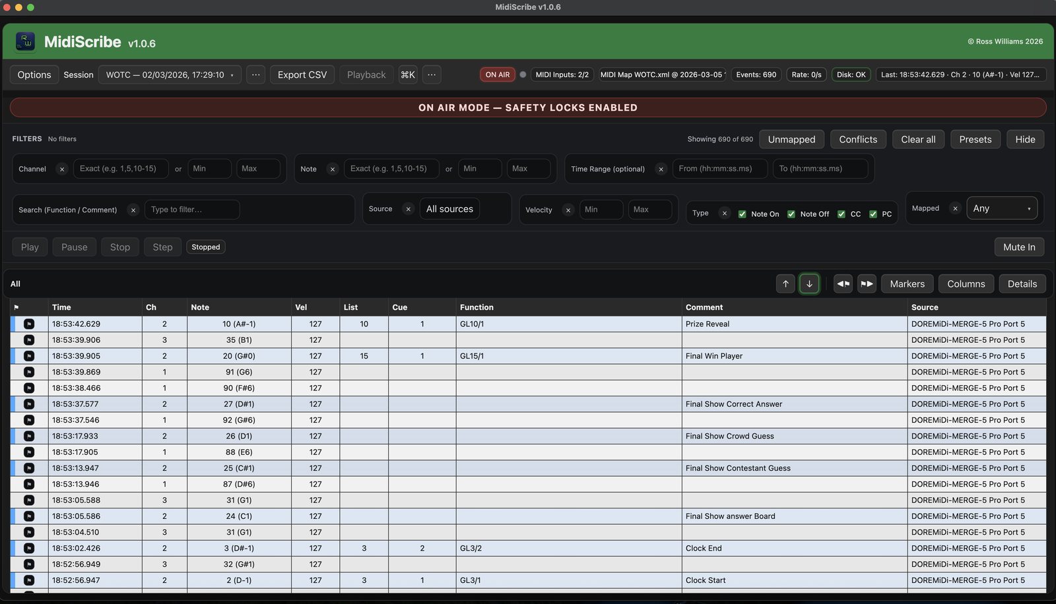Screen dimensions: 1056x604
Task: Click the flag column header icon
Action: click(x=16, y=307)
